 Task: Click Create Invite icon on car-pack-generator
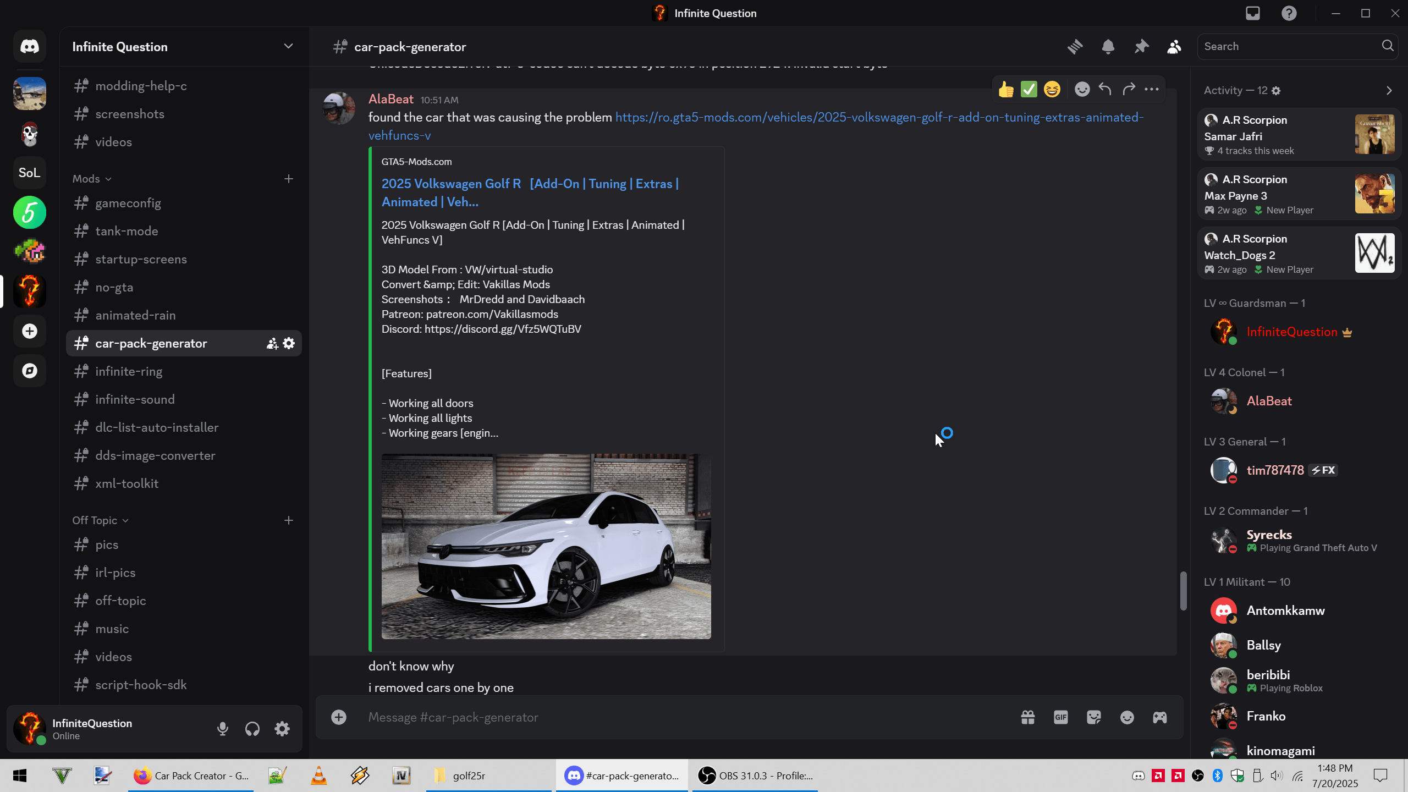272,344
